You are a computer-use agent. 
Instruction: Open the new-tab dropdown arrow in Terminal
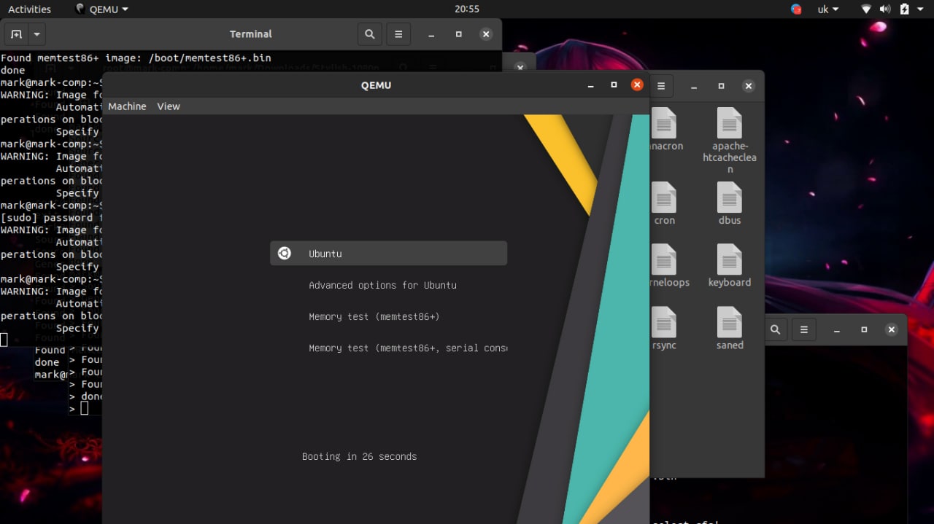tap(36, 34)
